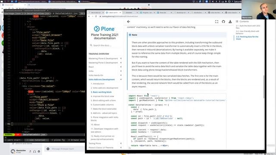
Task: Expand the Volto training section
Action: (x=121, y=71)
